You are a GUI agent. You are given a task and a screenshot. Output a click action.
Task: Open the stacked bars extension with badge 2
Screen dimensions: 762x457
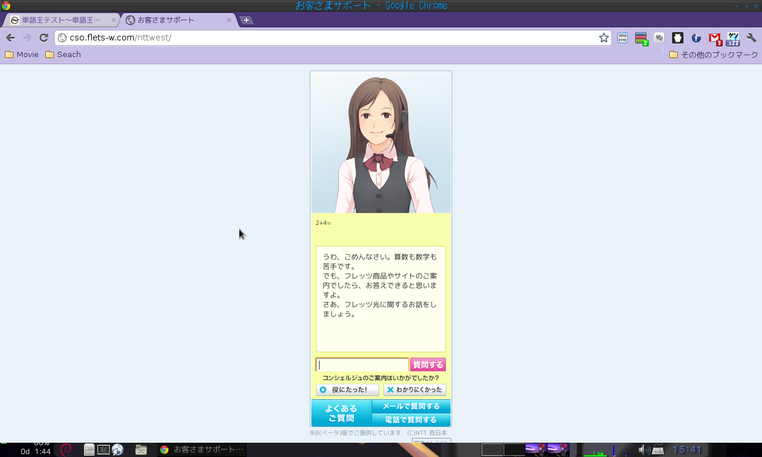point(641,39)
